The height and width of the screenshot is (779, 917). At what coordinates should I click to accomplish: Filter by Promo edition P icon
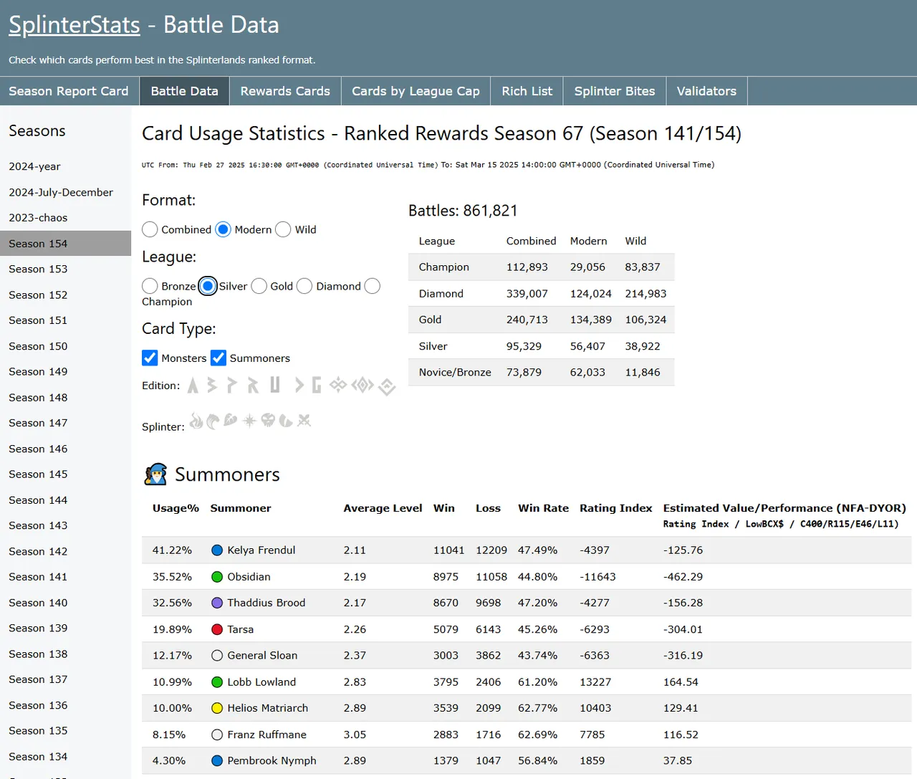point(231,386)
